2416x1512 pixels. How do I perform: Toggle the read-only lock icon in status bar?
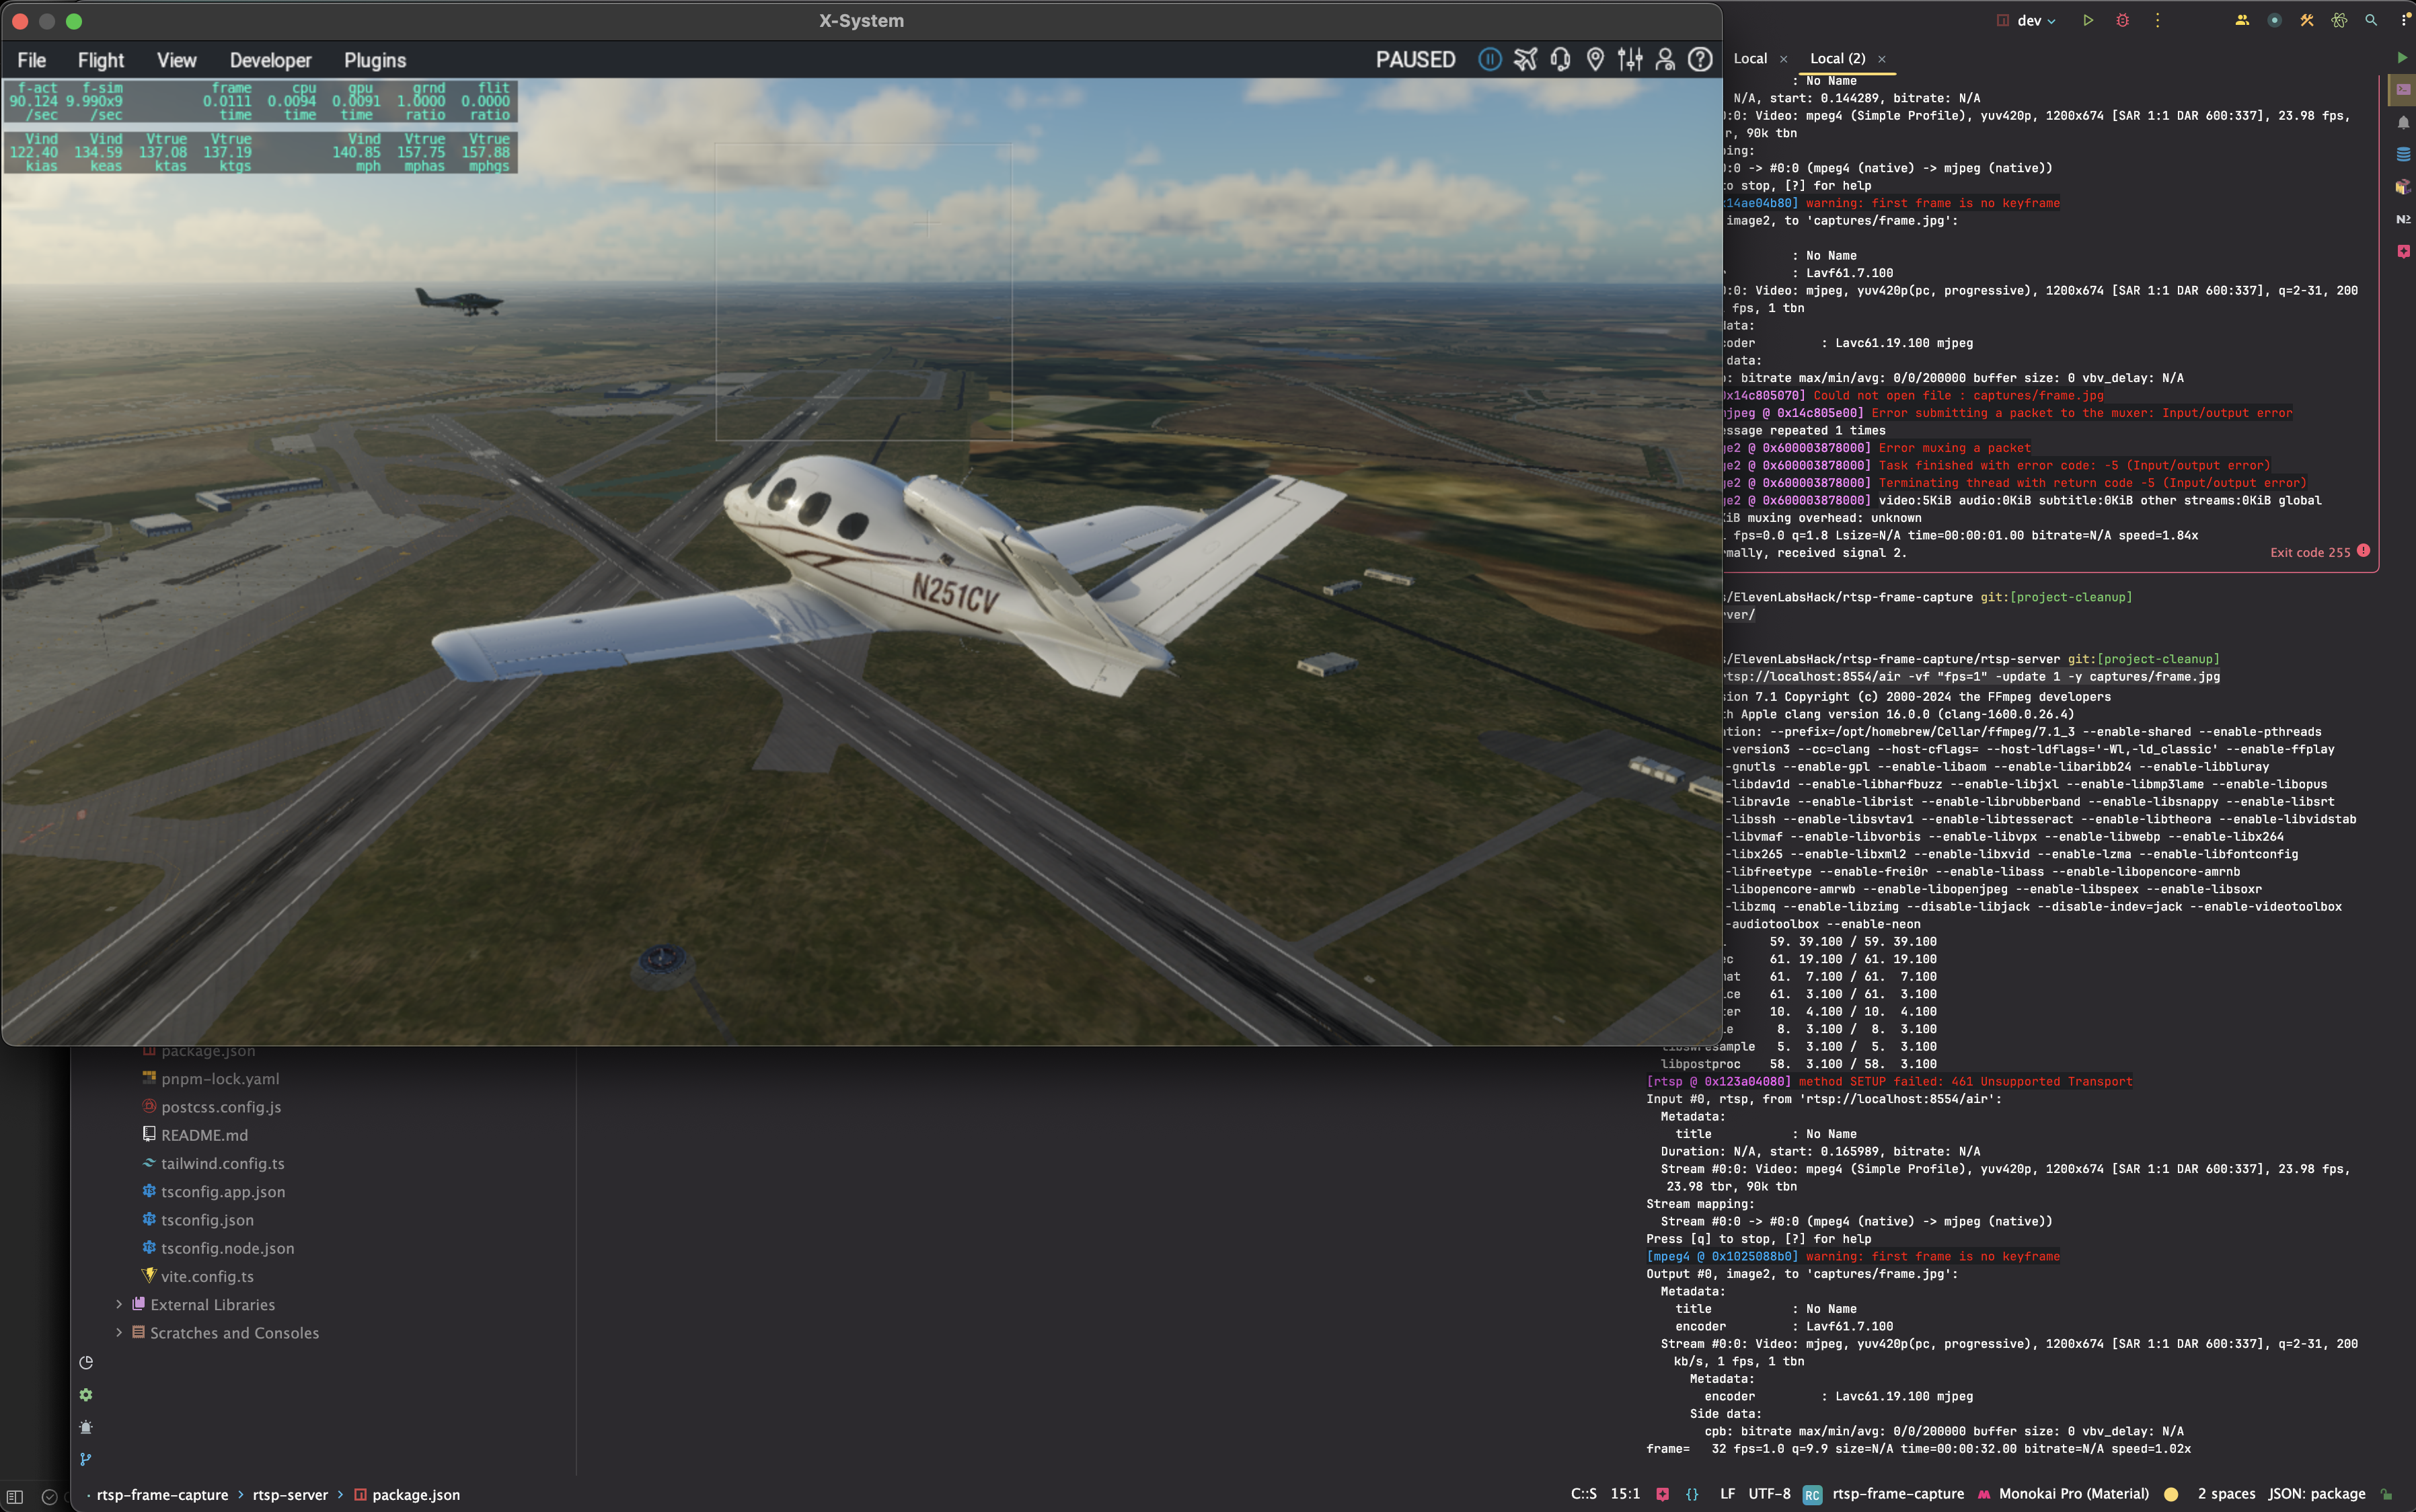(2386, 1494)
